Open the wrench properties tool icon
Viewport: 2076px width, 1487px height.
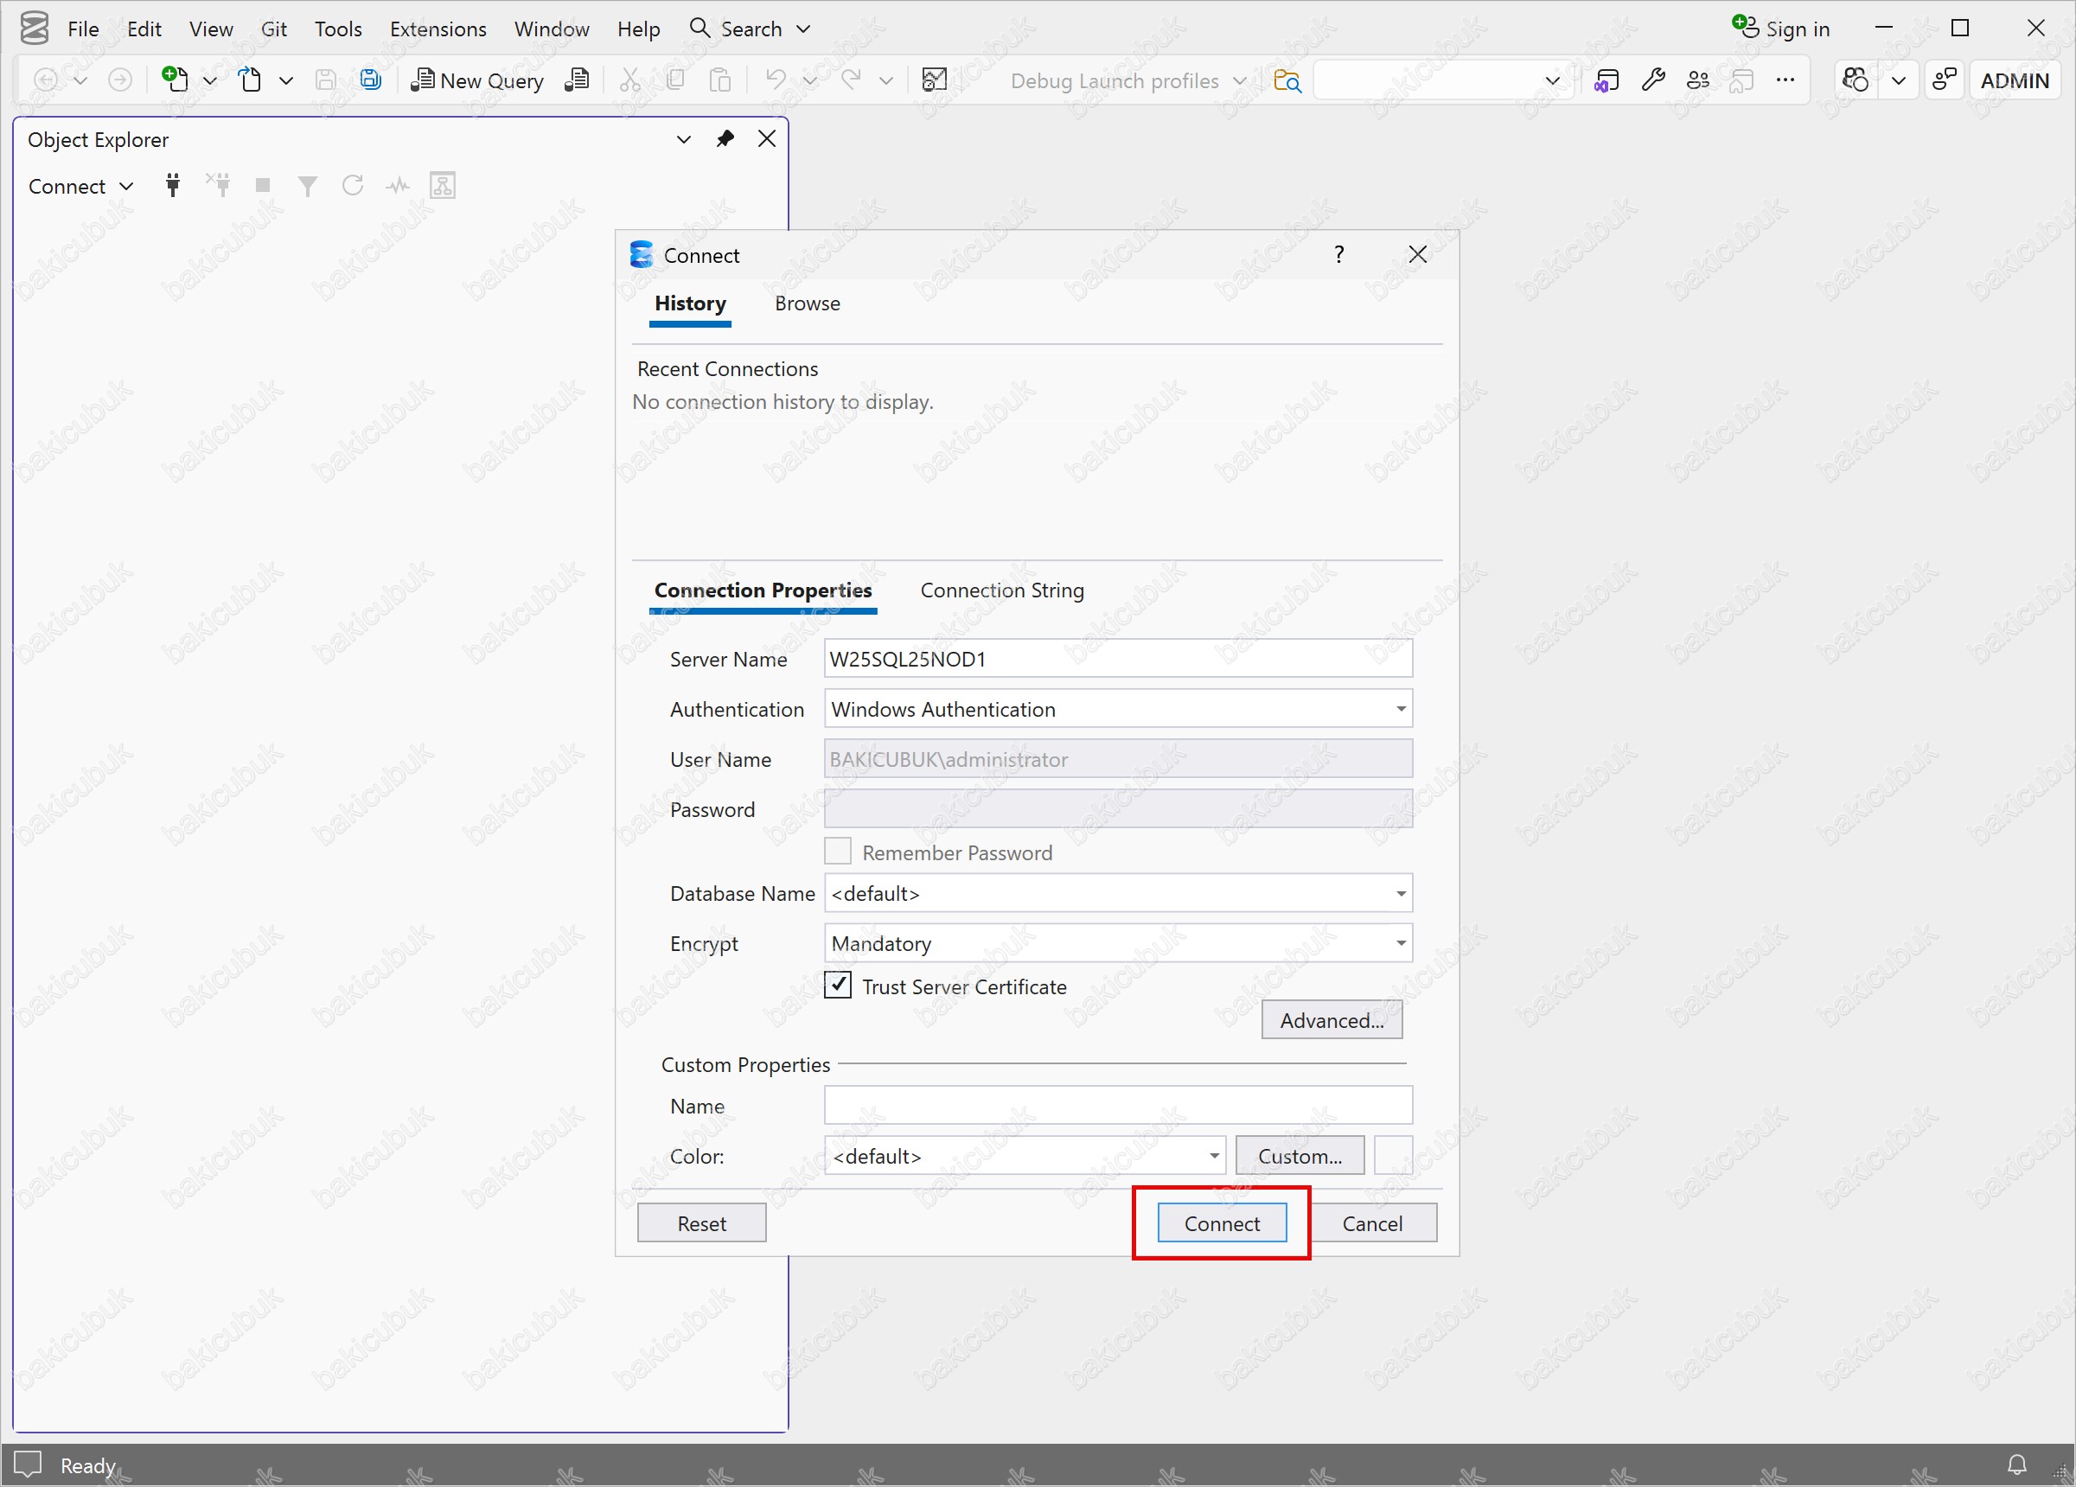pyautogui.click(x=1653, y=80)
